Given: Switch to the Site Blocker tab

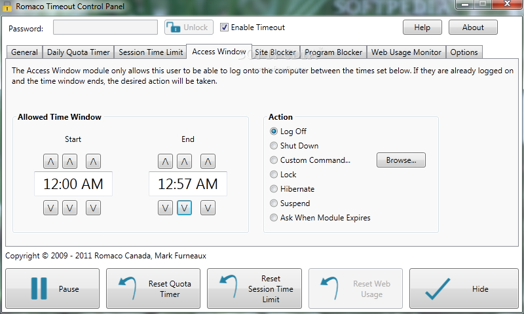Looking at the screenshot, I should point(275,52).
